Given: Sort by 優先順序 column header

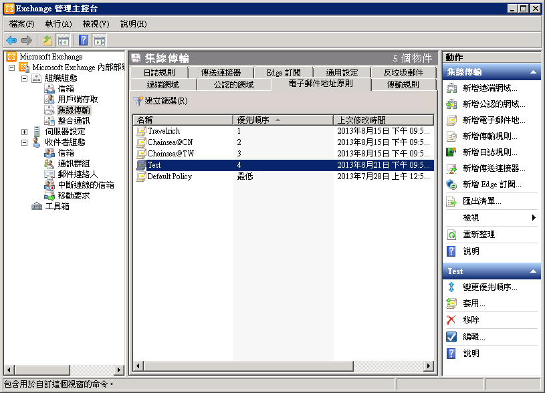Looking at the screenshot, I should click(283, 120).
